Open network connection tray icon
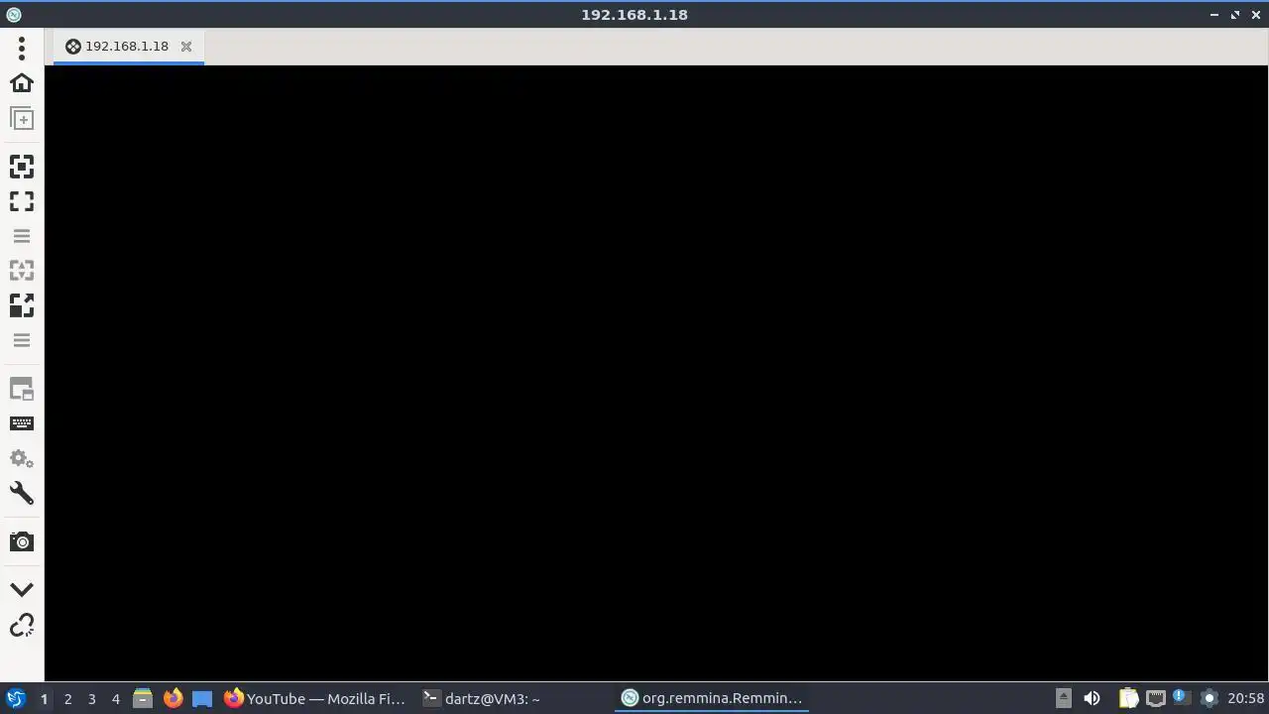This screenshot has height=714, width=1269. pos(1155,698)
